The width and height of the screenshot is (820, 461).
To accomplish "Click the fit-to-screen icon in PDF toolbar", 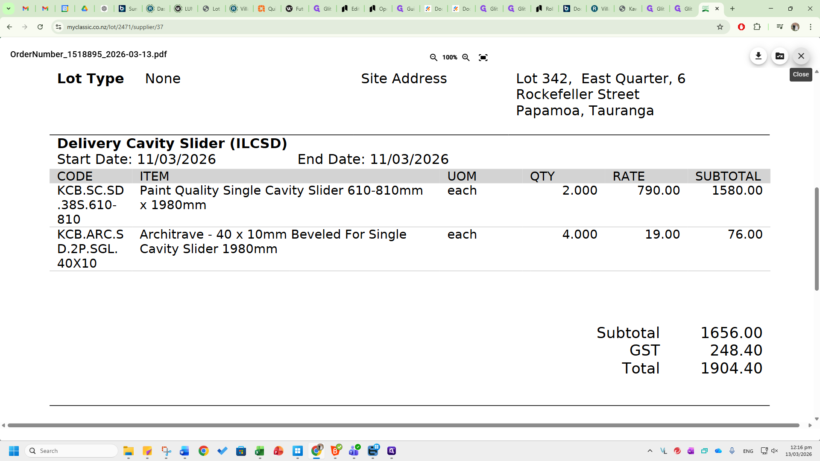I will [483, 57].
